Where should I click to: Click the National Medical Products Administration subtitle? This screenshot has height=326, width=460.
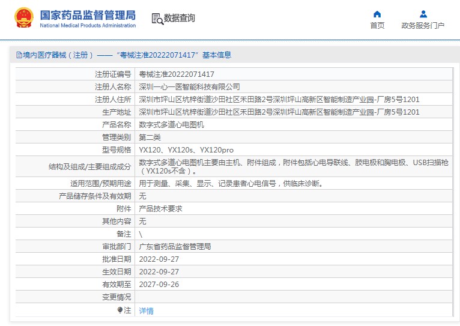click(88, 25)
